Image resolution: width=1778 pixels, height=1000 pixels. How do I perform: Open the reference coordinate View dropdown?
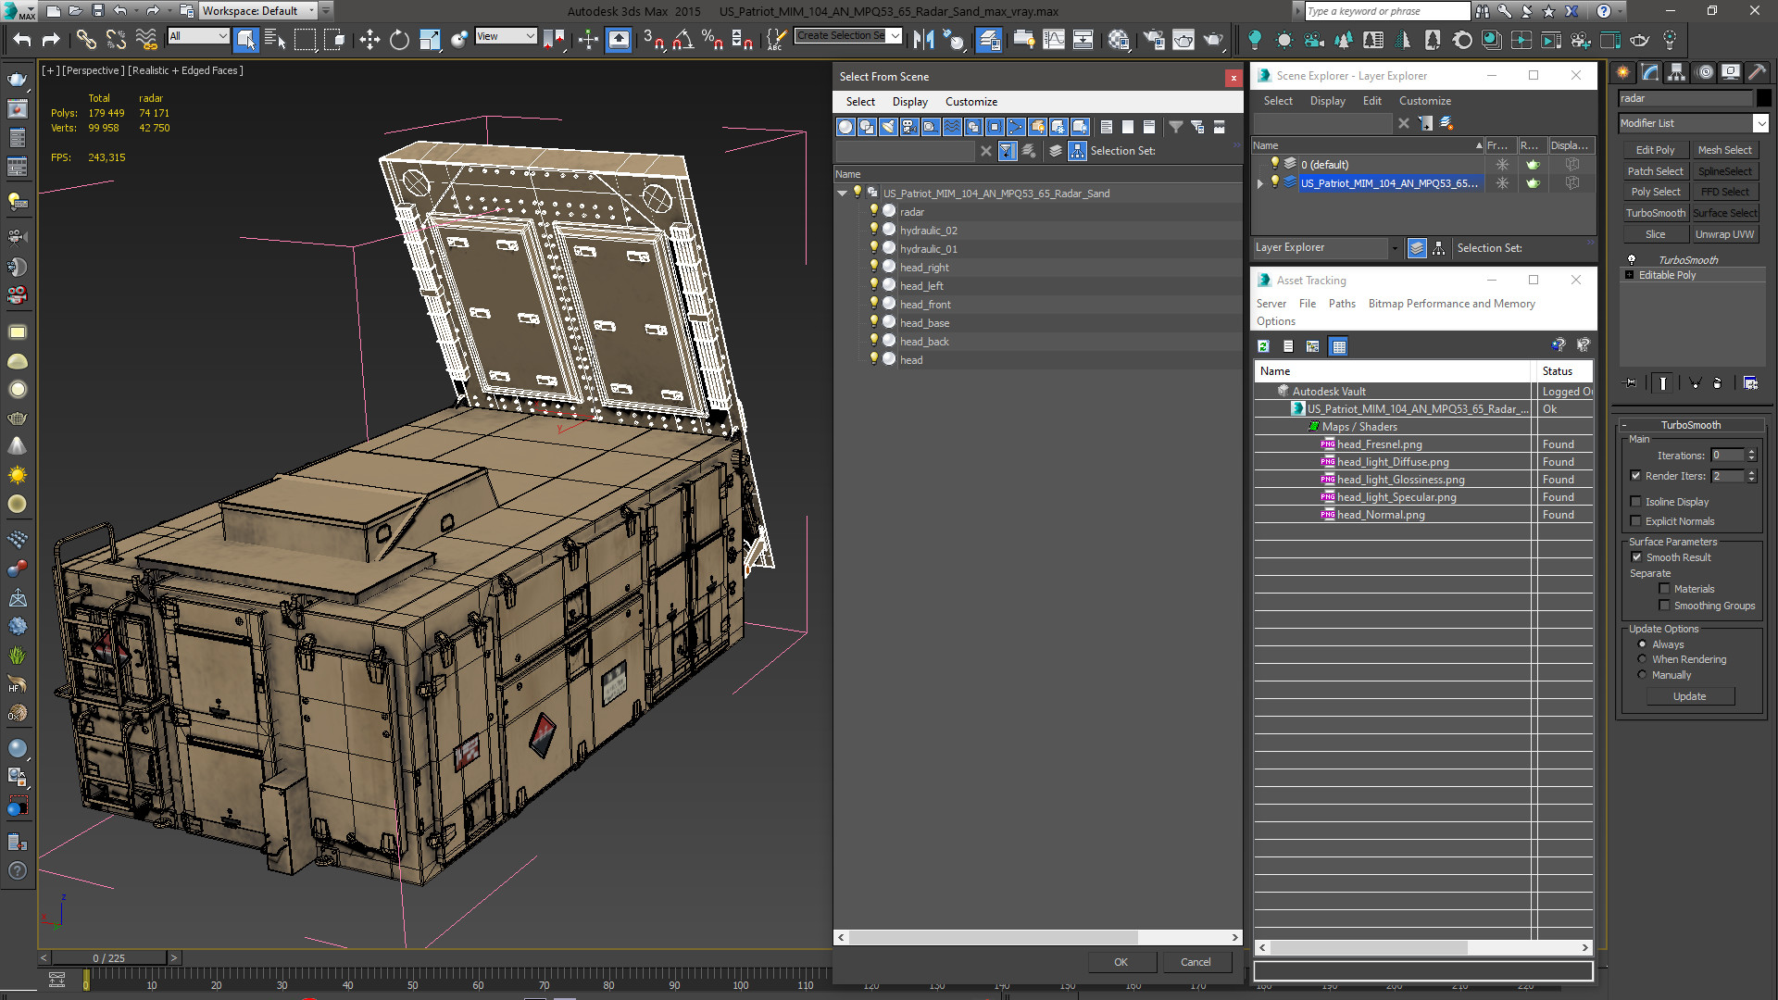click(530, 36)
